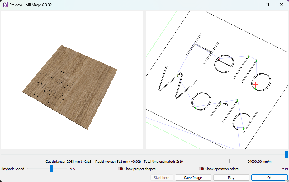The image size is (289, 182).
Task: Click the red-green origin marker near letter d
Action: pos(238,127)
